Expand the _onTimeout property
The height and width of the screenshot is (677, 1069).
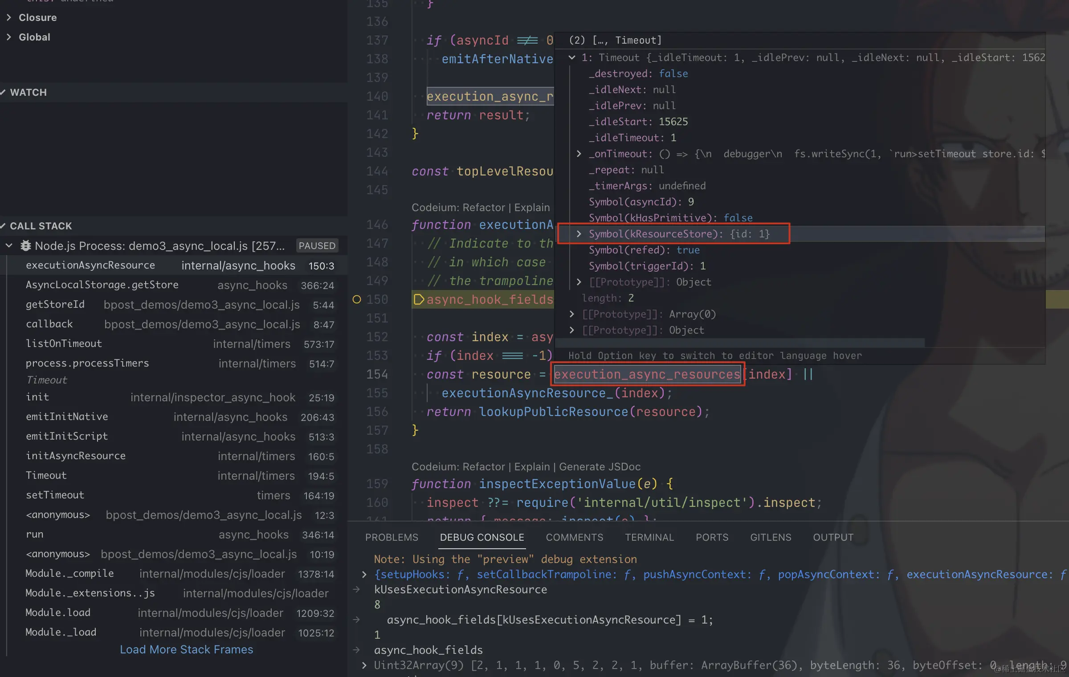point(579,154)
